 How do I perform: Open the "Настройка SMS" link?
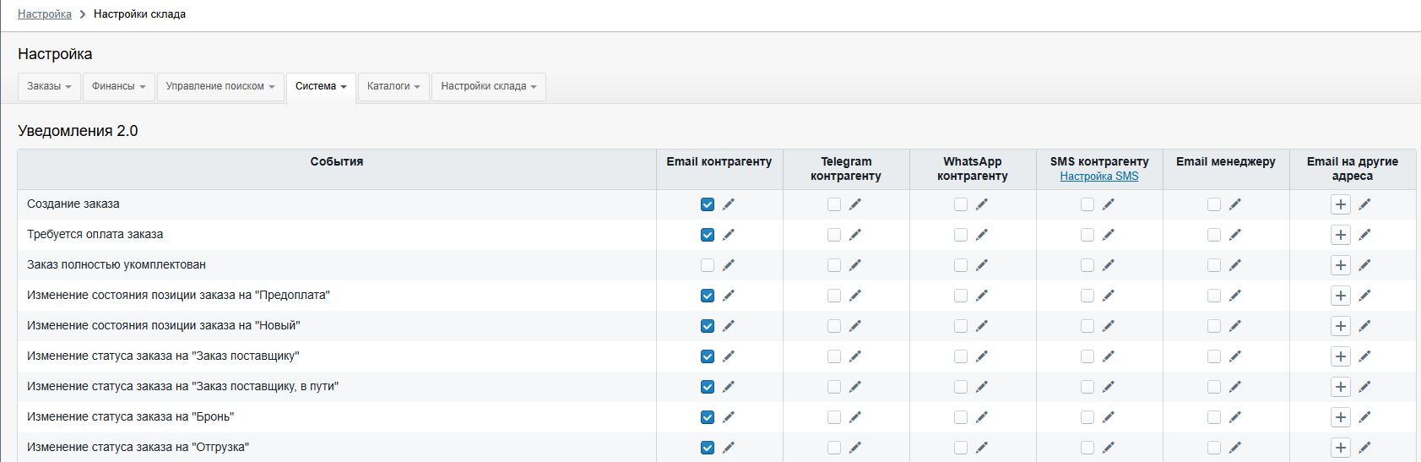point(1098,177)
